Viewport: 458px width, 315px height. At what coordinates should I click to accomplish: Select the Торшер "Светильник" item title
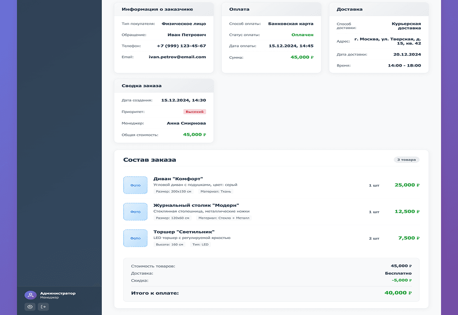[x=184, y=232]
